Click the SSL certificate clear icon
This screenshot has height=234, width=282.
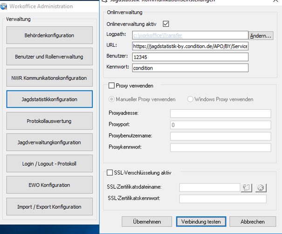pos(260,187)
